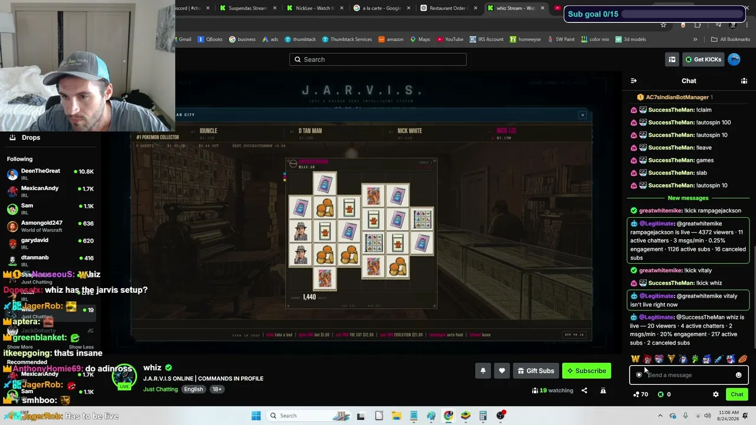
Task: Open the user profile avatar menu
Action: pyautogui.click(x=734, y=59)
